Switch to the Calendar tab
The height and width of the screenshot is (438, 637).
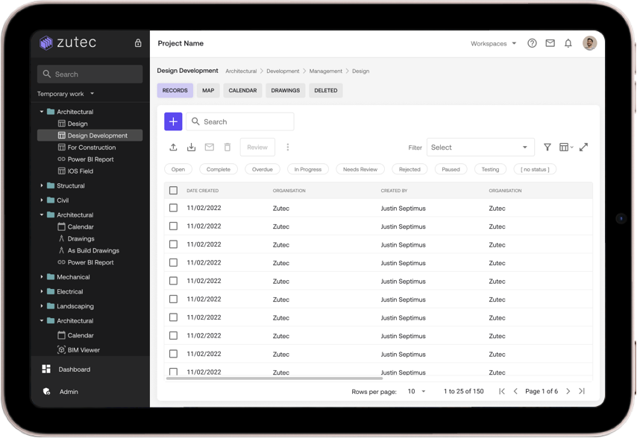[x=242, y=90]
